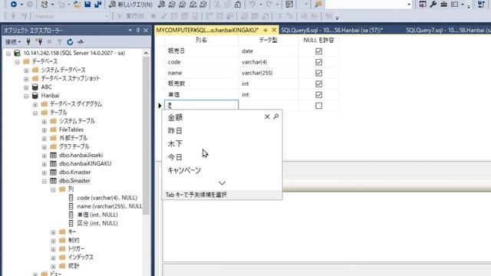The image size is (491, 276).
Task: Select the server node 10.141.242.158
Action: point(74,53)
